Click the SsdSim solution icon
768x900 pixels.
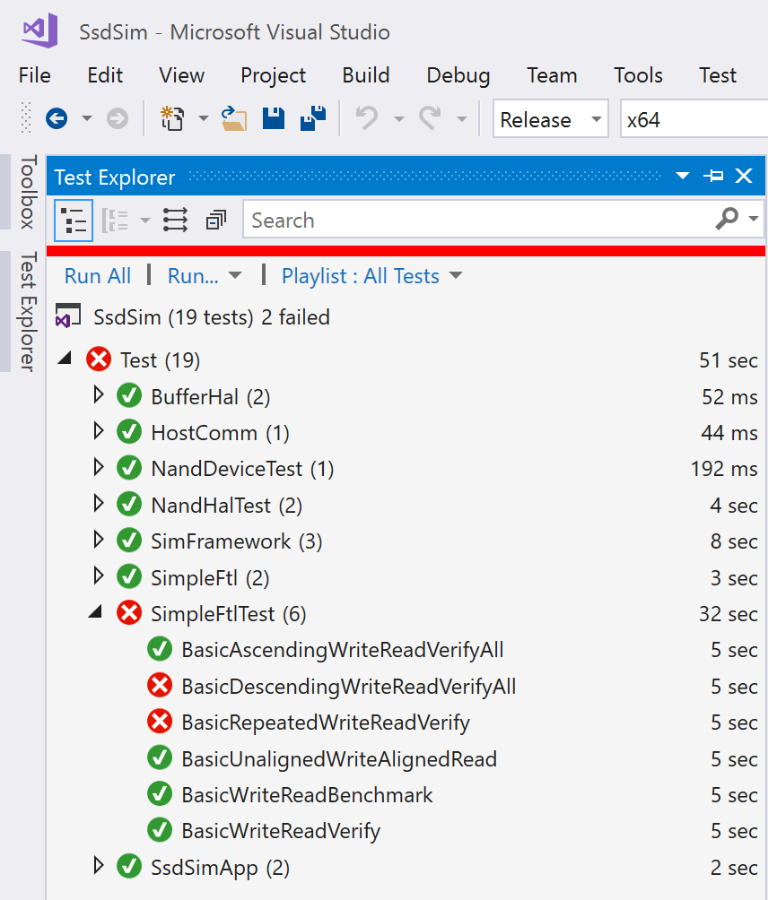68,316
